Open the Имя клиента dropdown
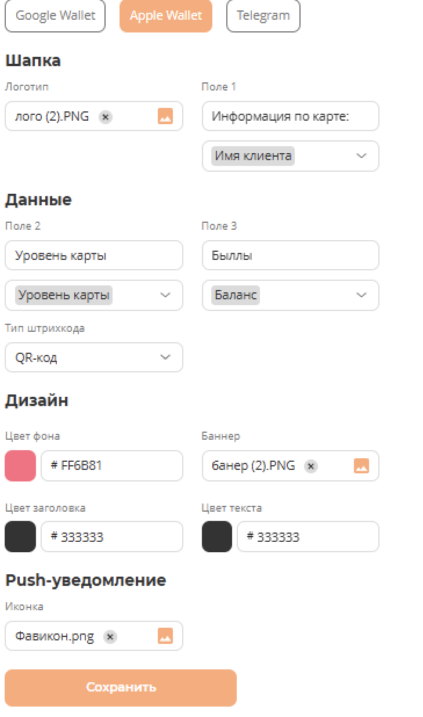 pyautogui.click(x=361, y=156)
